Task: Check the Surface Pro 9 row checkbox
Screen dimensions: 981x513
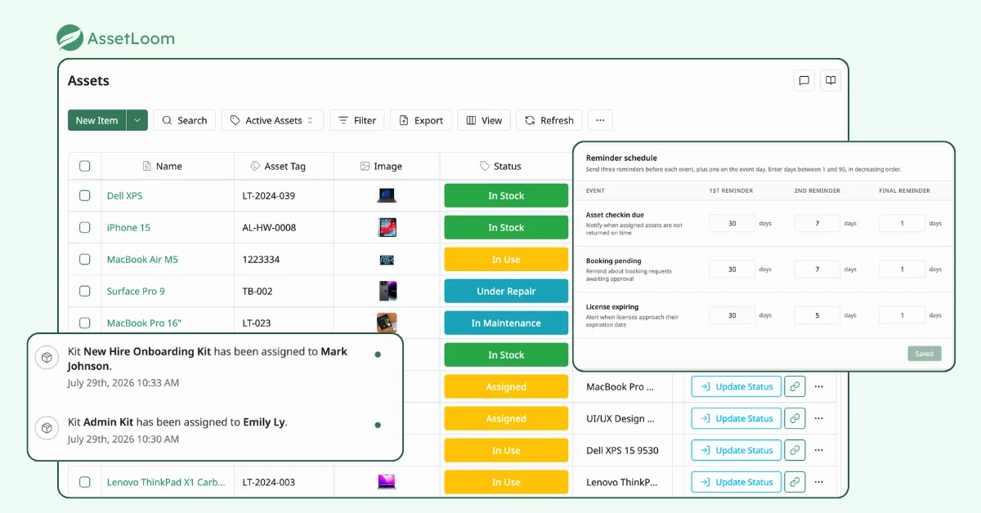Action: click(85, 291)
